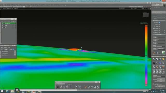Open the Delete menu in Cross Section Editor
The width and height of the screenshot is (166, 93).
(x=5, y=47)
